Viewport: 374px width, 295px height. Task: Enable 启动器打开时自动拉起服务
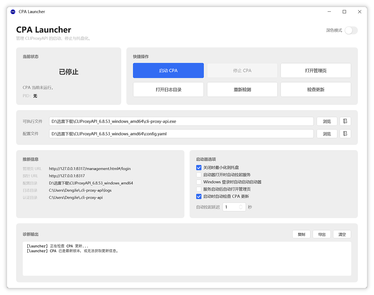(x=199, y=175)
